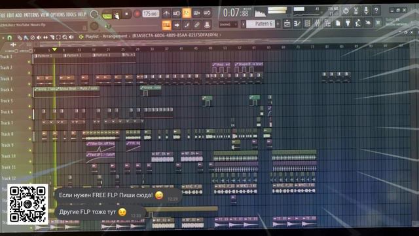Select the dashed-box Select tool in Playlist
This screenshot has width=419, height=236.
coord(58,37)
